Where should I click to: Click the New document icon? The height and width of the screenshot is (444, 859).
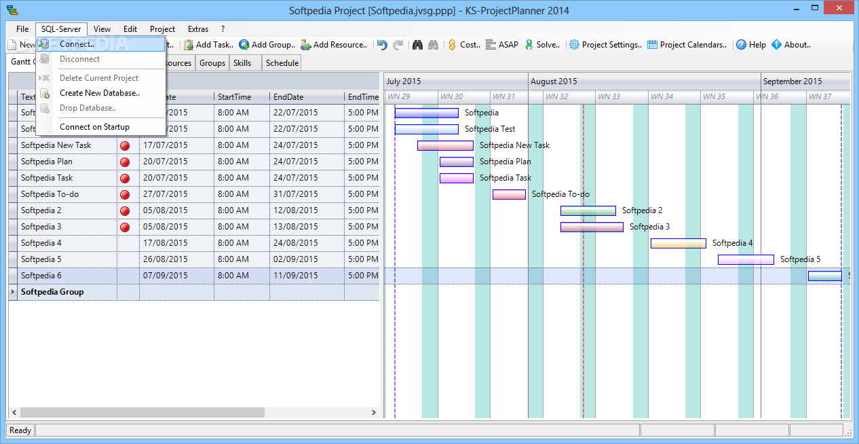coord(12,45)
